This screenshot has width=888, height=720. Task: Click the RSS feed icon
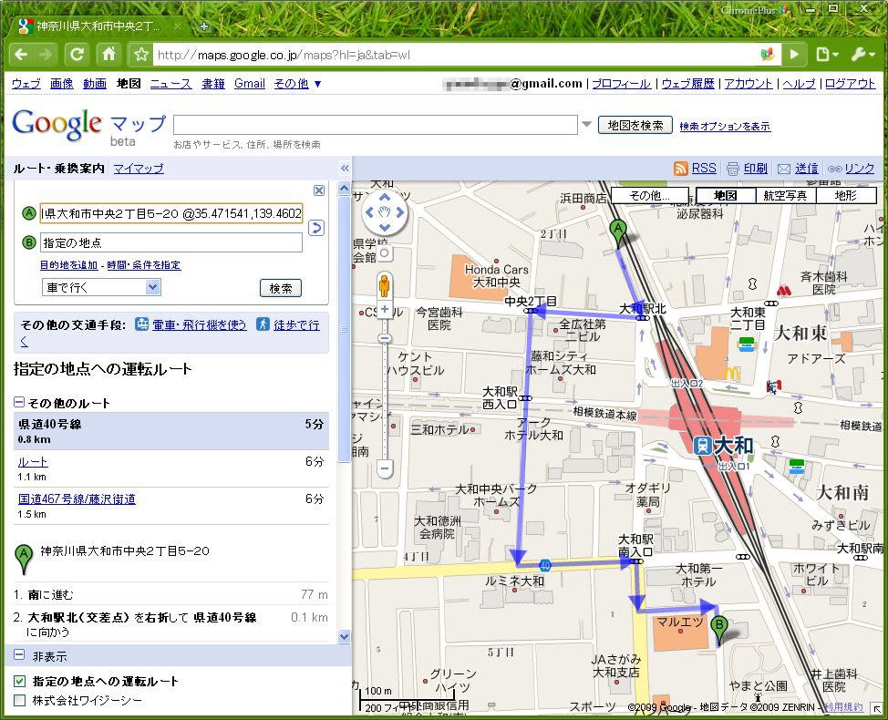click(680, 169)
